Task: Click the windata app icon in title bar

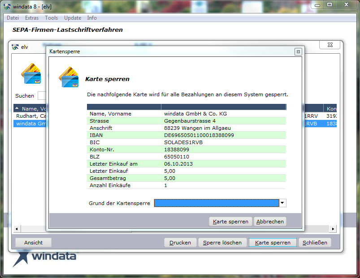Action: point(7,7)
